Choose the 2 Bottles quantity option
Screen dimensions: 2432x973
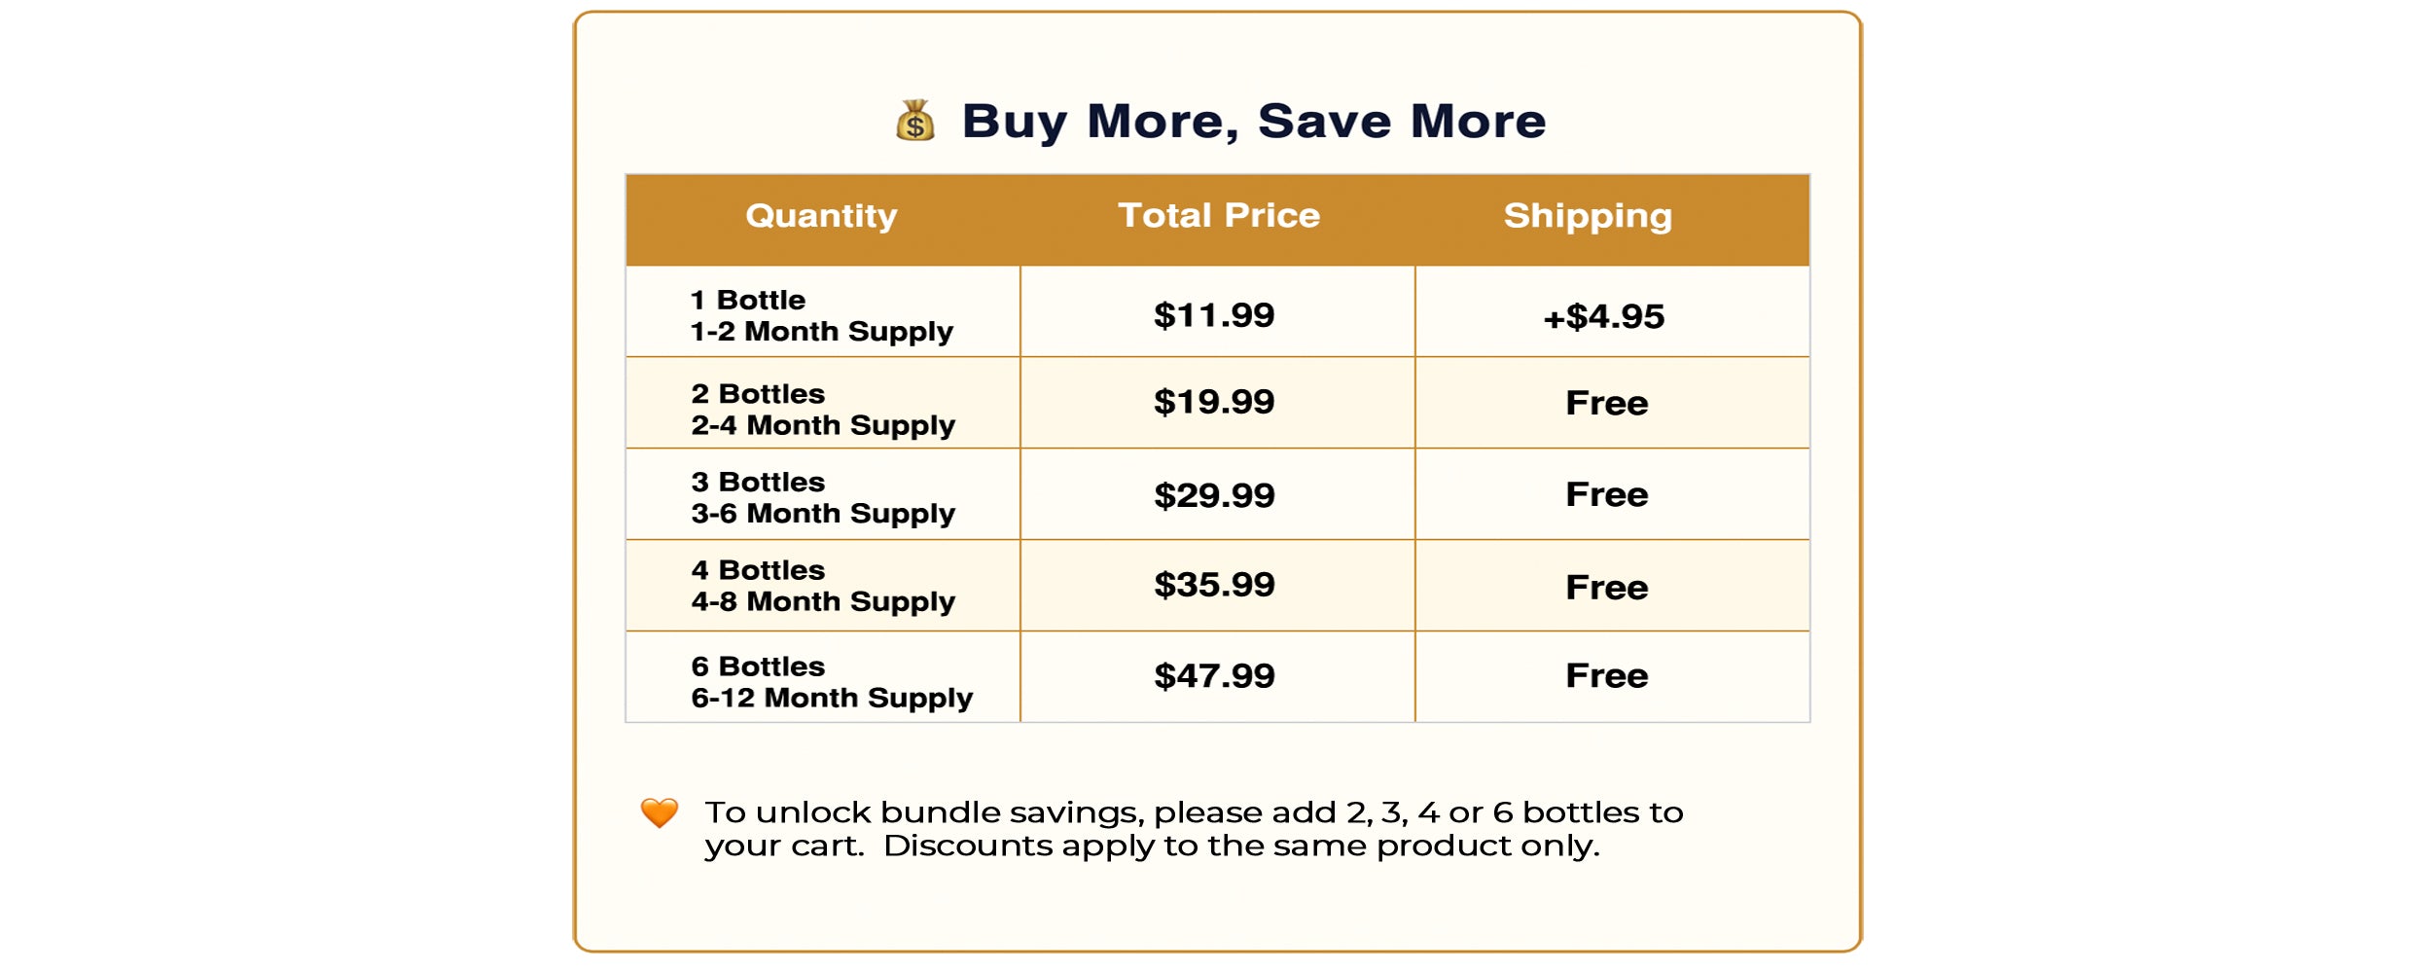coord(822,409)
